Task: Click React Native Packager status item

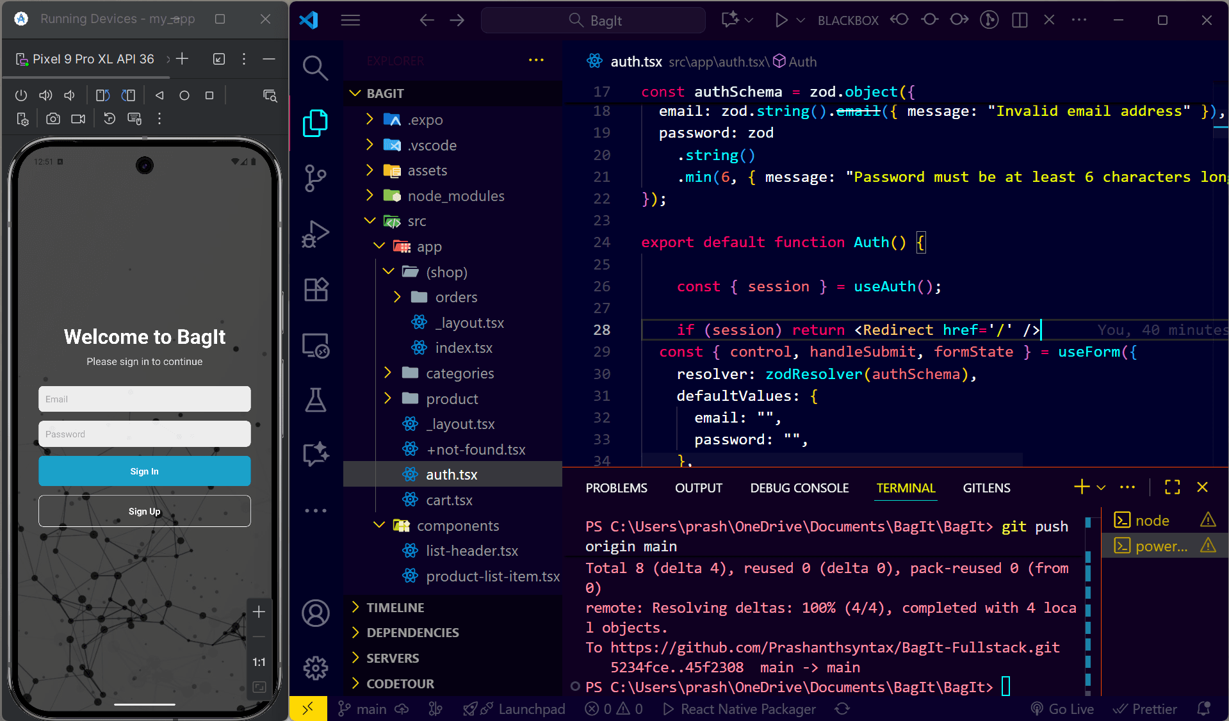Action: tap(740, 709)
